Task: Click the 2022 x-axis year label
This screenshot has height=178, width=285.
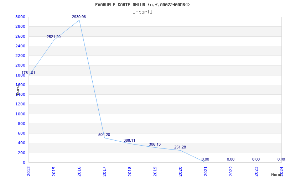Action: (x=230, y=171)
